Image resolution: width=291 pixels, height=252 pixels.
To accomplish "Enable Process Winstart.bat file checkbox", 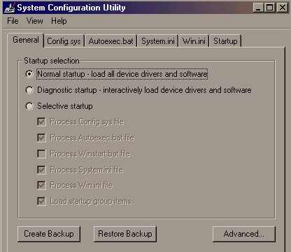I will click(41, 154).
